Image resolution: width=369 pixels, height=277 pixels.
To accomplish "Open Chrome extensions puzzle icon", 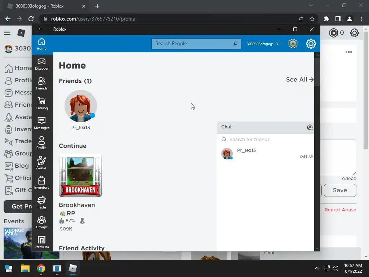I will (326, 19).
